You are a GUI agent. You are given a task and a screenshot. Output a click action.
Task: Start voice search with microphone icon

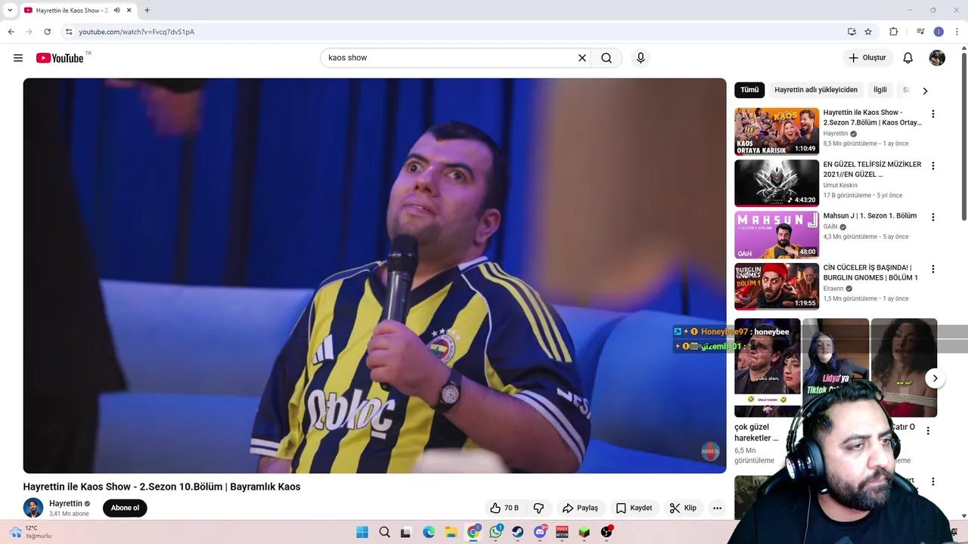click(641, 58)
